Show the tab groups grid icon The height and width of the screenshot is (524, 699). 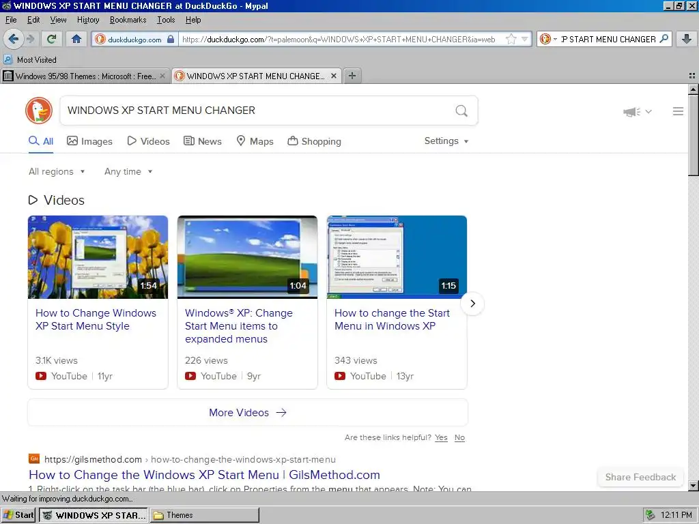tap(692, 76)
